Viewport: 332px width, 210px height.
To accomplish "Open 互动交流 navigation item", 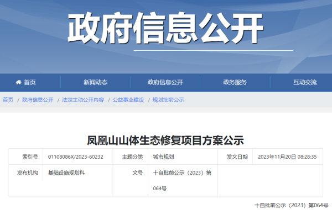I will pos(305,82).
